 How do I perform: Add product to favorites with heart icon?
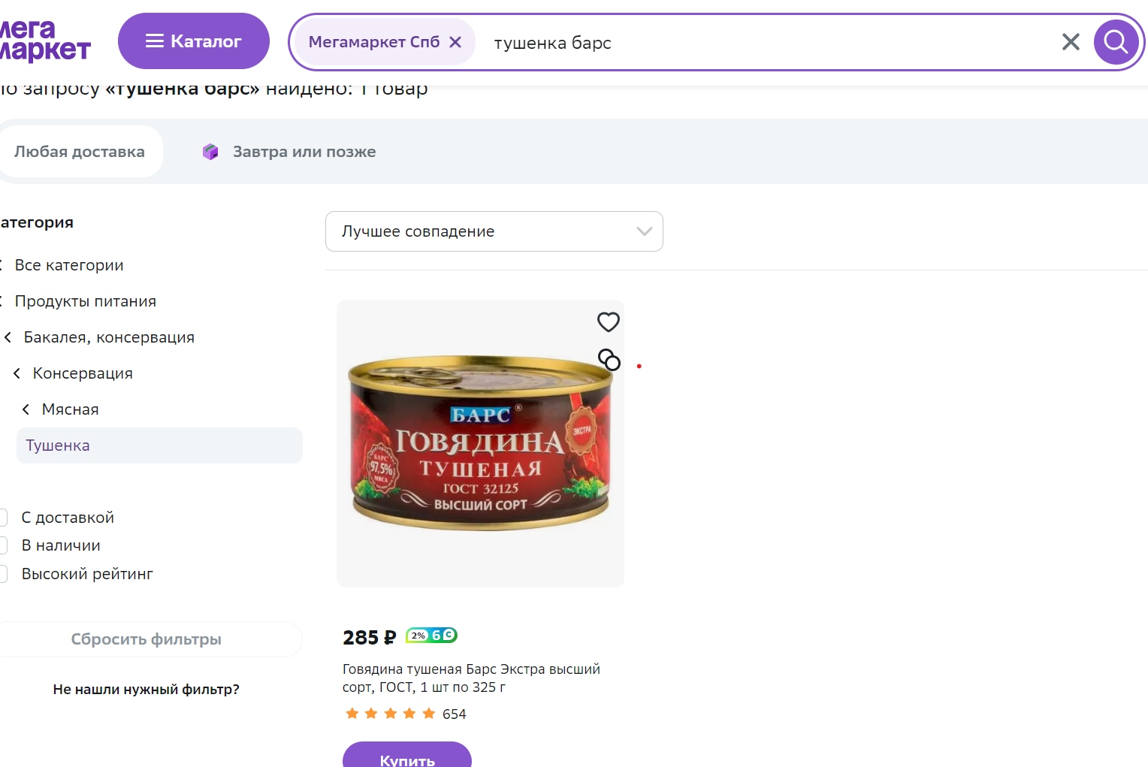coord(609,322)
